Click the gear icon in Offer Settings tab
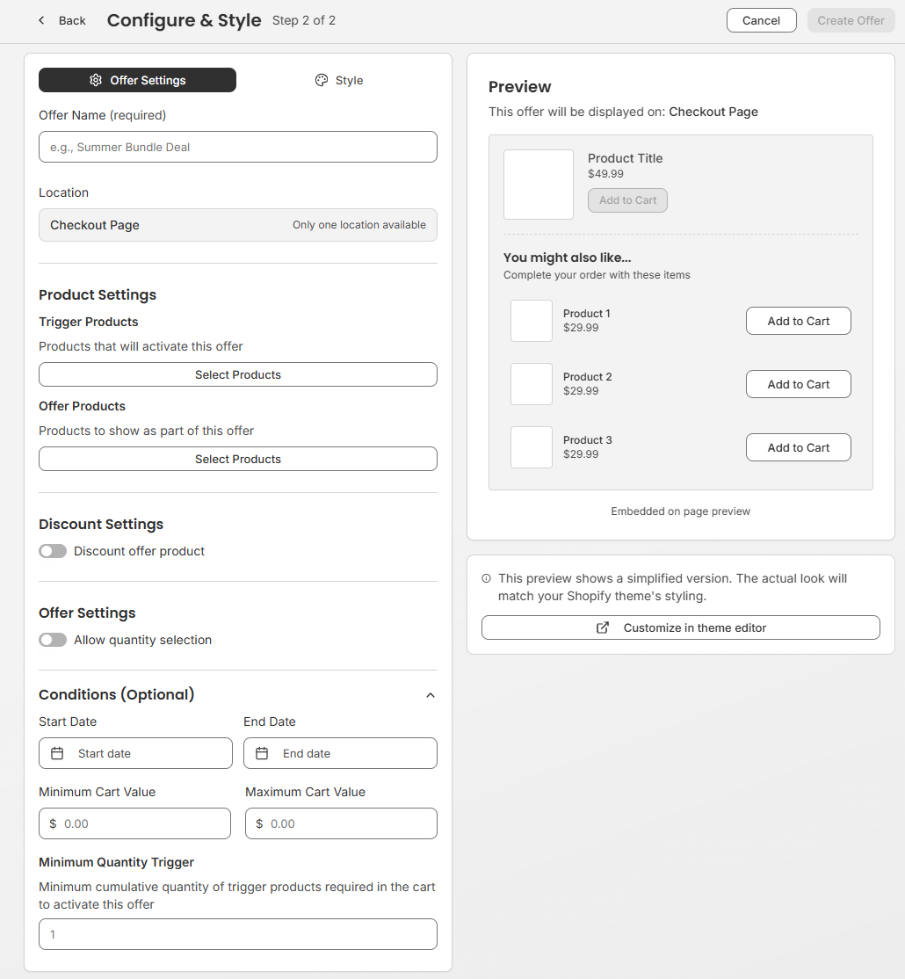 click(x=96, y=80)
